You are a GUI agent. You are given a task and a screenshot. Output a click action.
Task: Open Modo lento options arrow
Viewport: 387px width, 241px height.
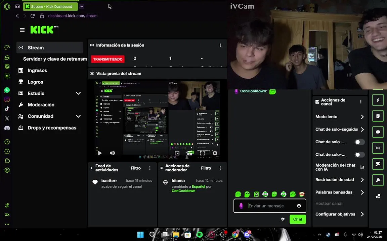click(362, 117)
